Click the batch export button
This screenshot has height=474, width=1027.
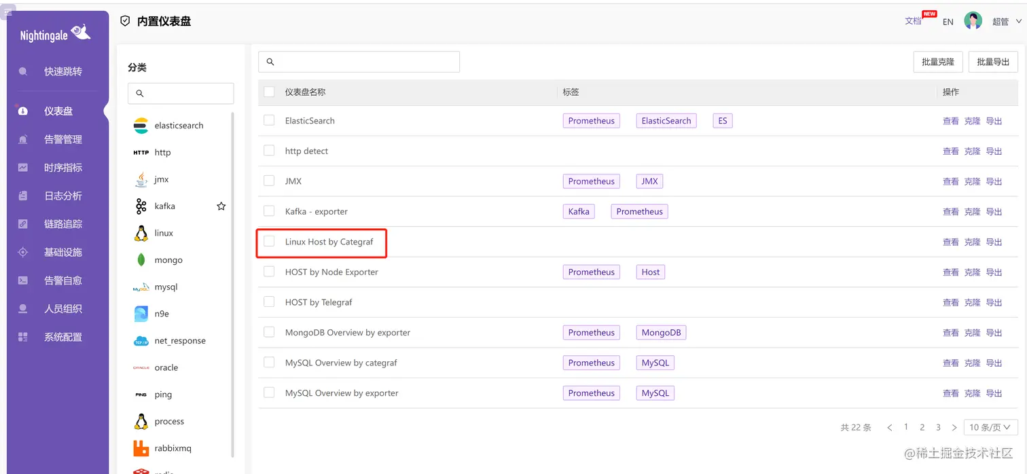tap(993, 62)
